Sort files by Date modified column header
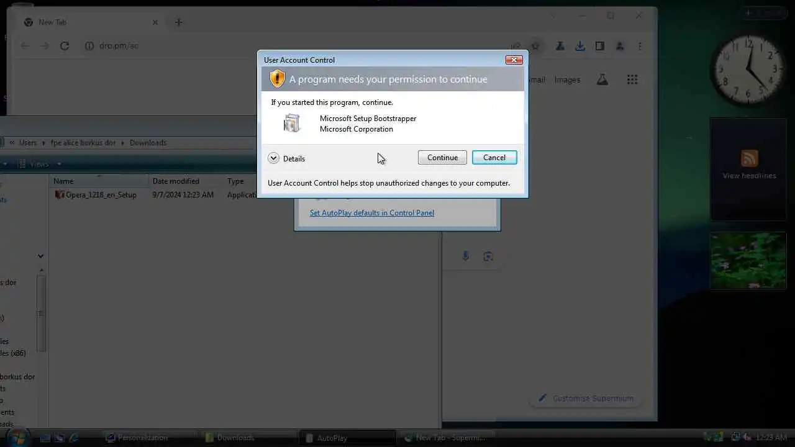The height and width of the screenshot is (447, 795). [x=186, y=181]
